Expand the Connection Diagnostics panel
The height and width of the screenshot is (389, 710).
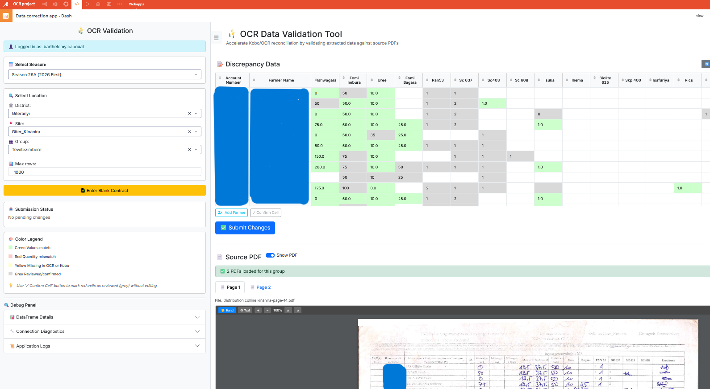point(104,332)
